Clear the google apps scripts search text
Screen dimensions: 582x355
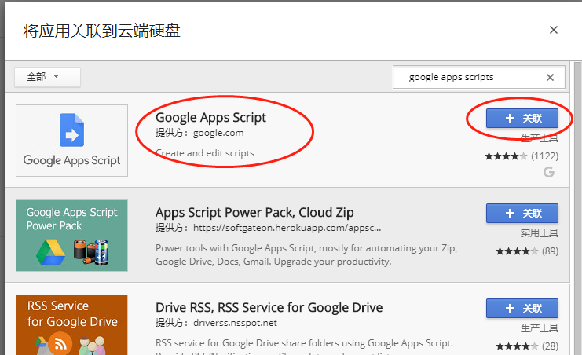point(550,77)
